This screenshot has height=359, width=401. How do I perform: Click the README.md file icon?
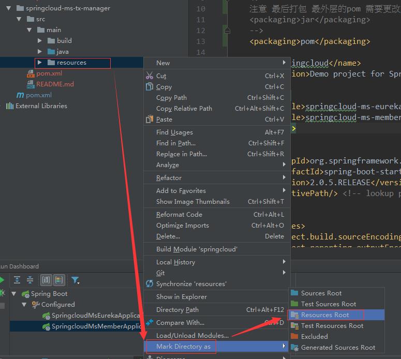(x=31, y=84)
